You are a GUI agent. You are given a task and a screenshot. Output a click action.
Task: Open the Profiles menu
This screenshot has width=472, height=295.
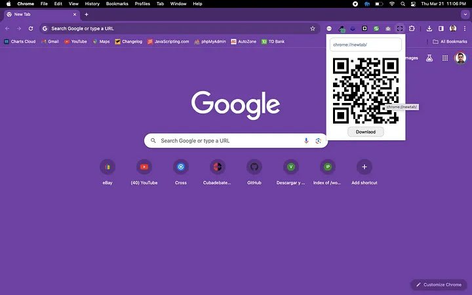[142, 4]
